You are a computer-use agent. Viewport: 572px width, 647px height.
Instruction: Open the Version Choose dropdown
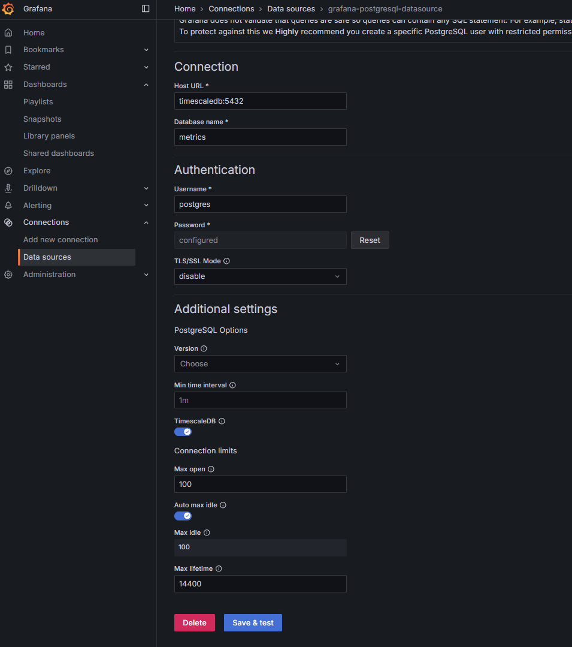point(260,363)
